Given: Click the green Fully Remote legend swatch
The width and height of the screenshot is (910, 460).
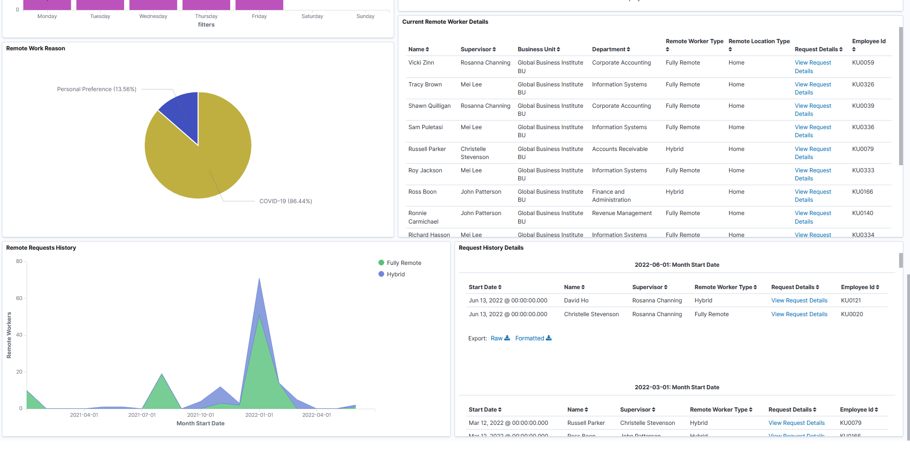Looking at the screenshot, I should (381, 262).
